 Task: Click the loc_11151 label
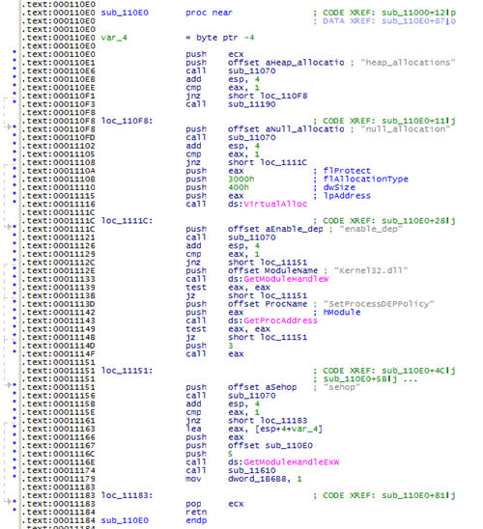tap(127, 371)
